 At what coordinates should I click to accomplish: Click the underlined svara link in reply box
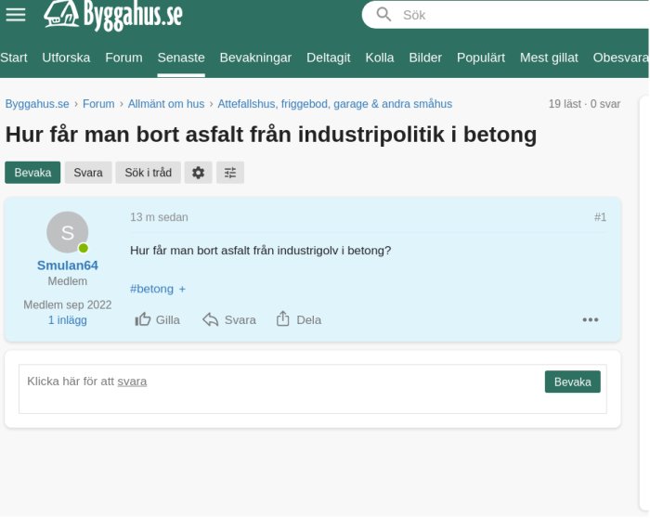click(132, 382)
